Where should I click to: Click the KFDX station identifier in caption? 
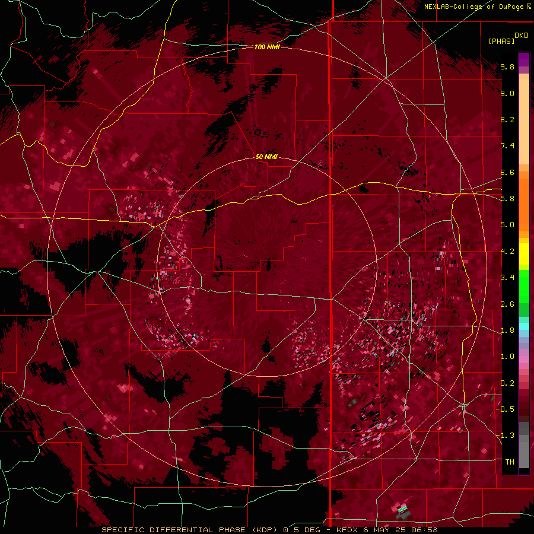[x=347, y=530]
